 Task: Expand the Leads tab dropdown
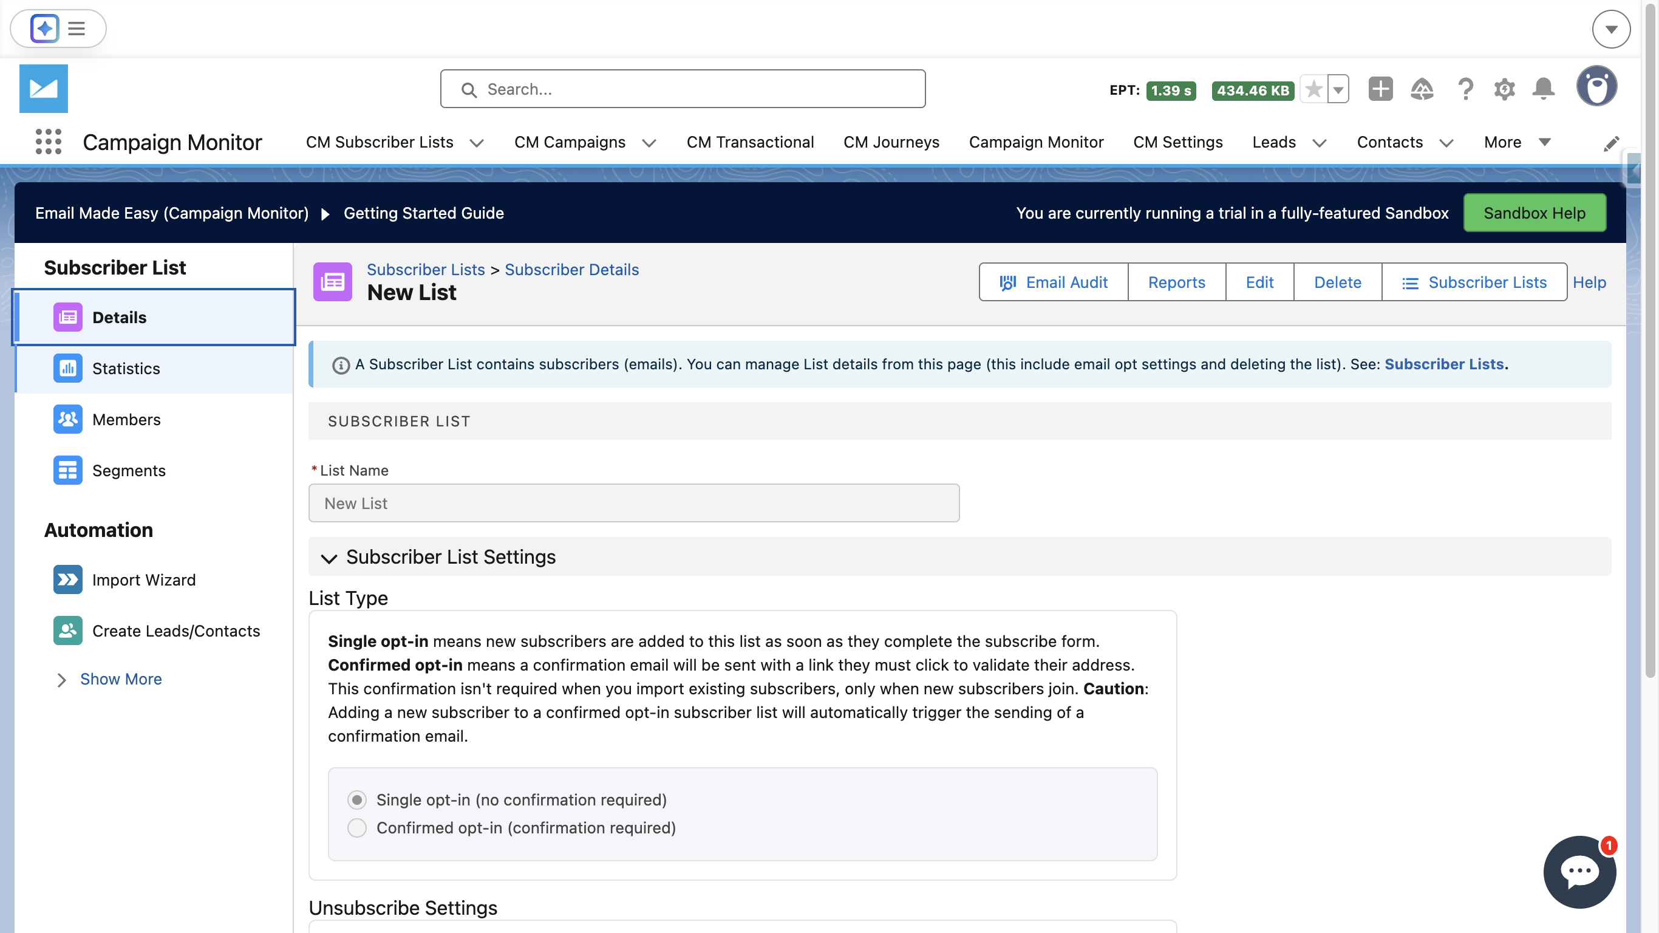click(1319, 143)
